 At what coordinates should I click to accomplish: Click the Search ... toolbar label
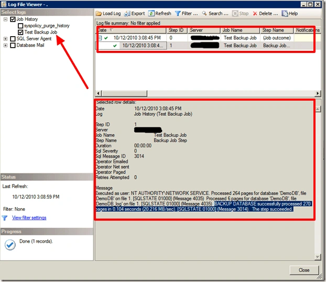coord(219,14)
